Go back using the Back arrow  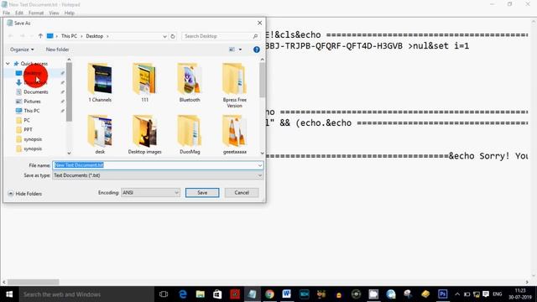click(11, 36)
